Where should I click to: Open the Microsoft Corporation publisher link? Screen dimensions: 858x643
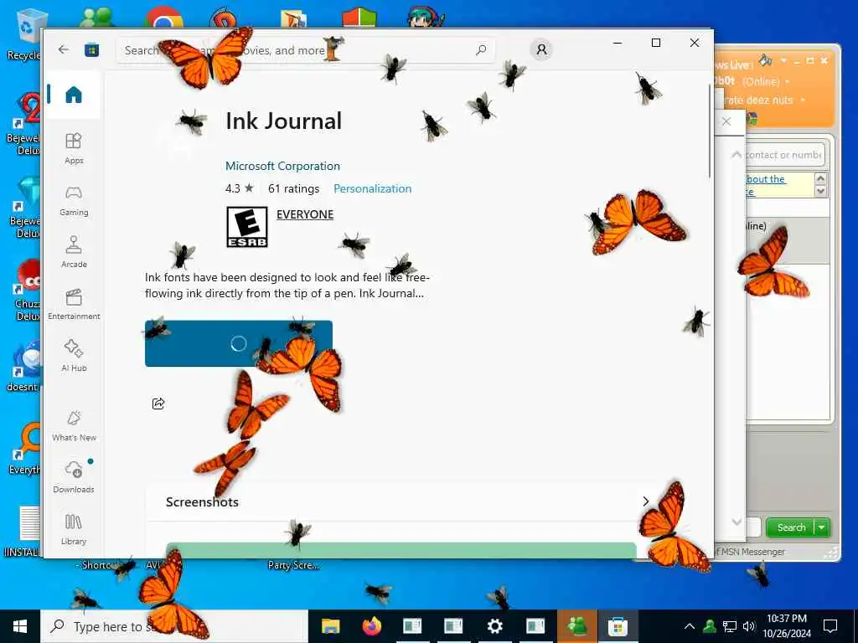pos(282,166)
